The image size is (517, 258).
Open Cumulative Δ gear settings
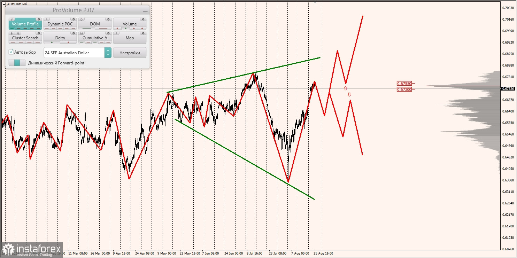[108, 33]
